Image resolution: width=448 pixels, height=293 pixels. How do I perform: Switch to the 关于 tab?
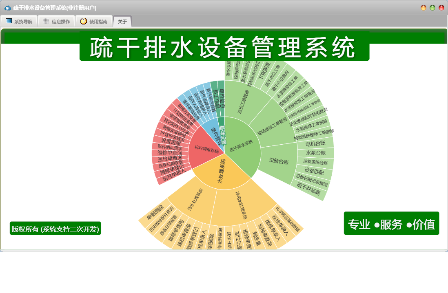pyautogui.click(x=122, y=22)
